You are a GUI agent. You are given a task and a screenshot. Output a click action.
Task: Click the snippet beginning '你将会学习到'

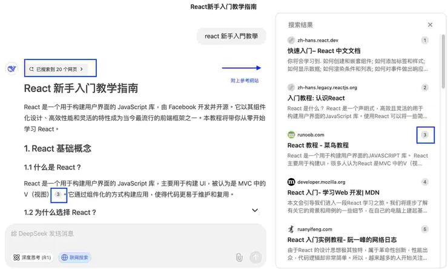click(357, 65)
